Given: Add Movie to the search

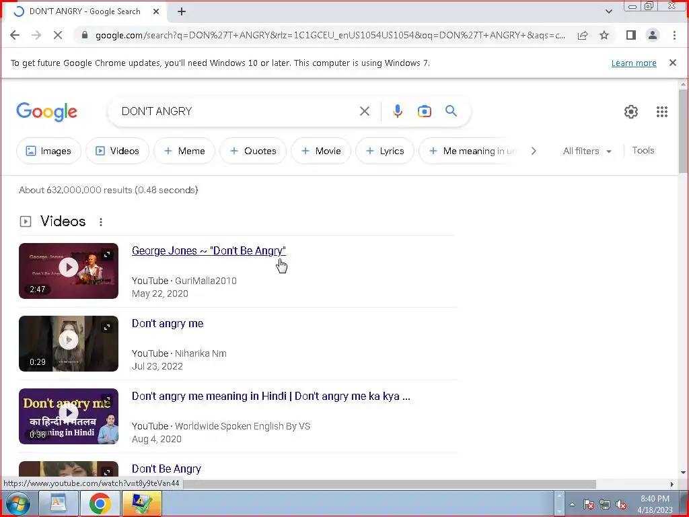Looking at the screenshot, I should (x=321, y=151).
